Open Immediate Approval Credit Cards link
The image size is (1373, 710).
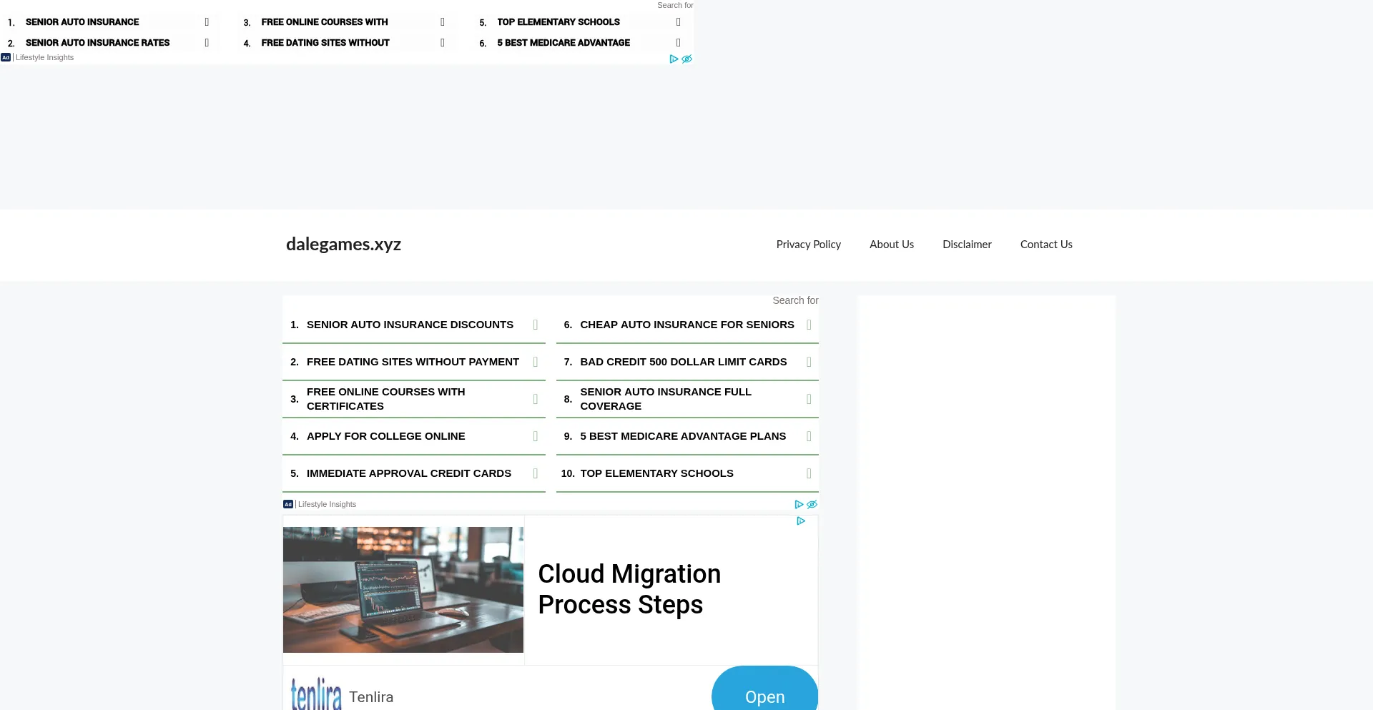tap(409, 474)
